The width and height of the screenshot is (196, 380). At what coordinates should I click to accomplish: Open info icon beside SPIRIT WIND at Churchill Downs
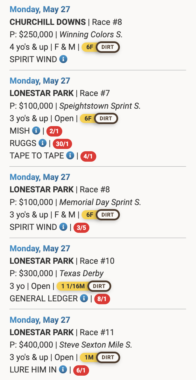(63, 59)
